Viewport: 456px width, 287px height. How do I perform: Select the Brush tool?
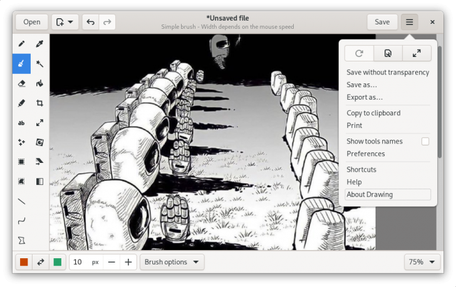(x=21, y=63)
